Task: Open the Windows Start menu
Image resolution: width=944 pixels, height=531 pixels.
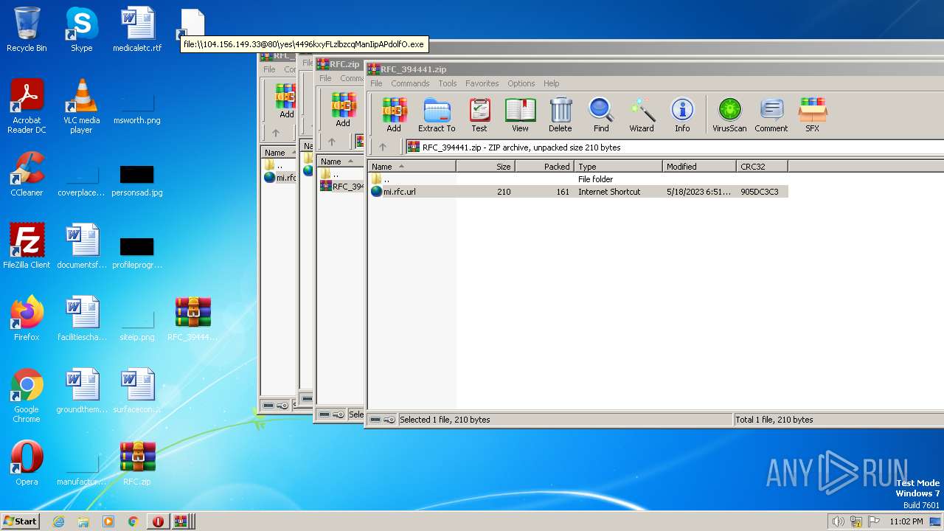Action: point(21,521)
